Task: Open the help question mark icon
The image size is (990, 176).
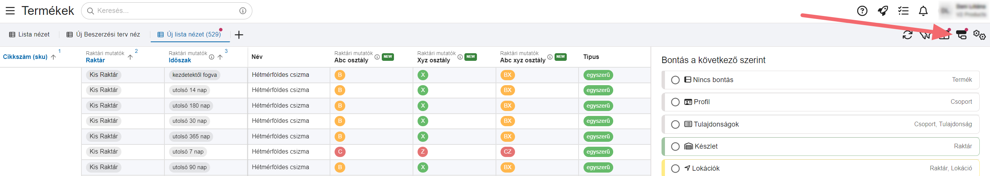Action: 862,11
